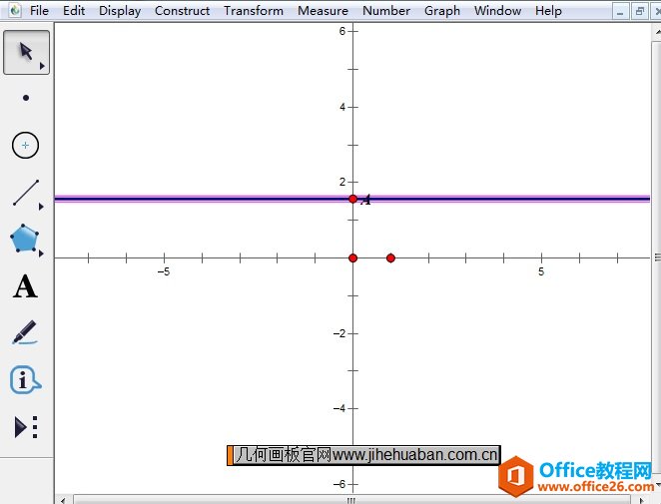Open the File menu

click(39, 11)
